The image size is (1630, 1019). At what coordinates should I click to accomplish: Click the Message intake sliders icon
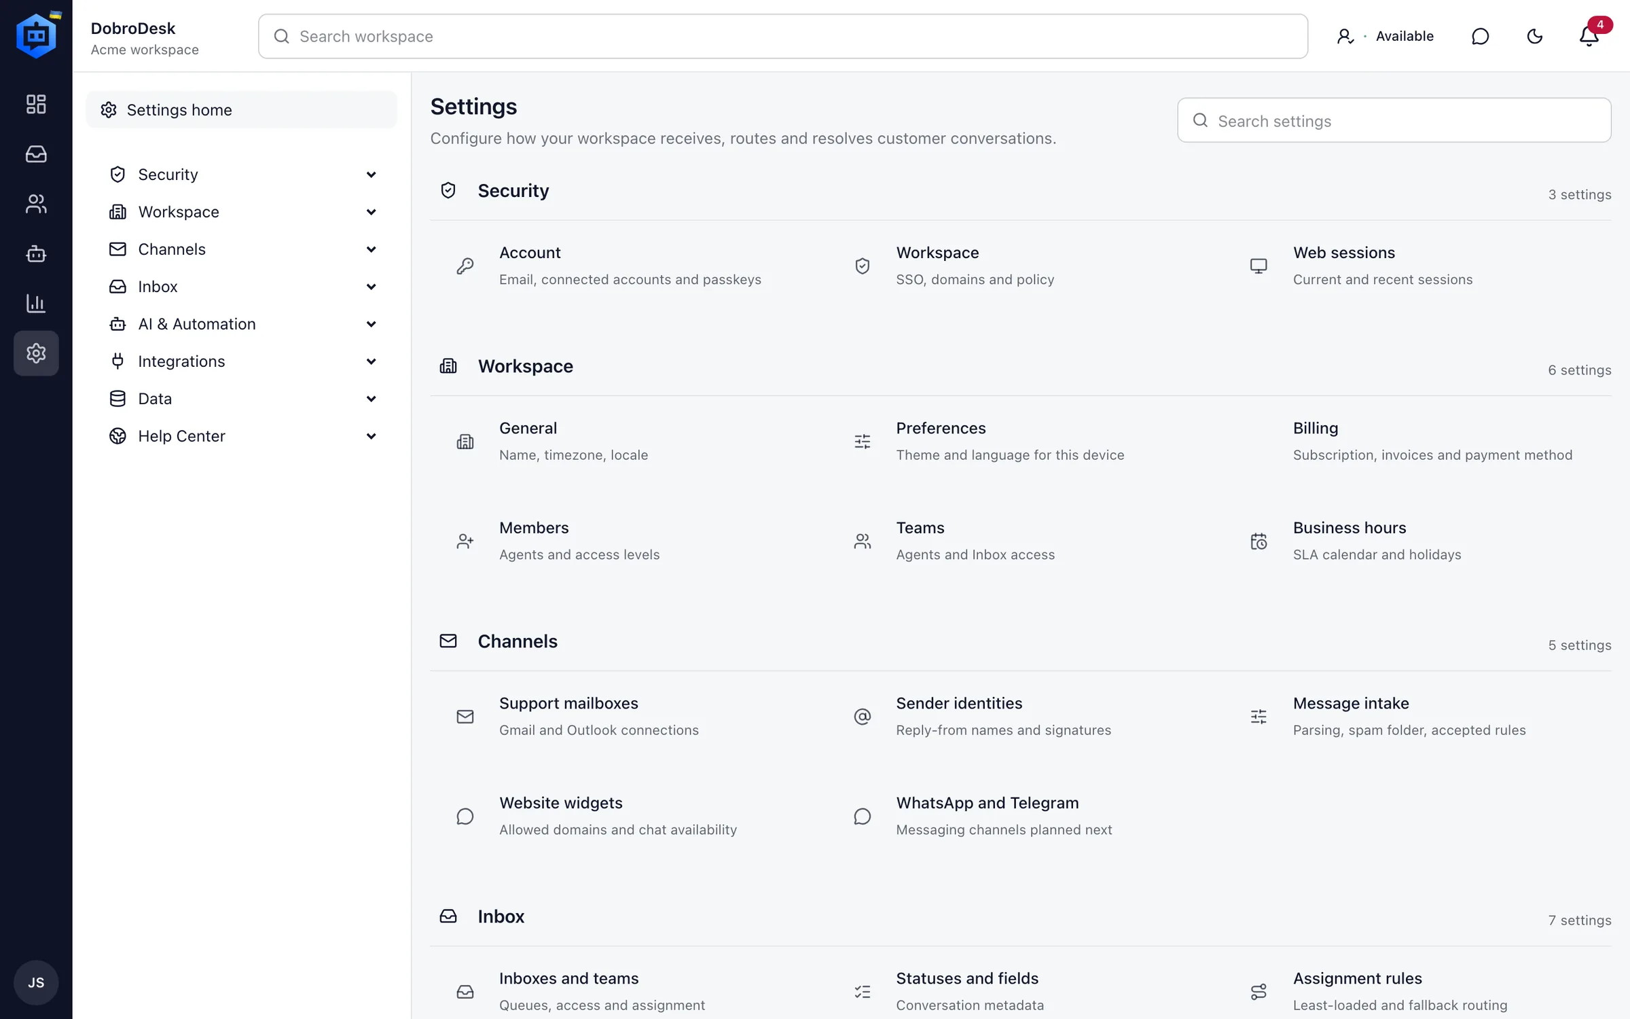(1258, 717)
